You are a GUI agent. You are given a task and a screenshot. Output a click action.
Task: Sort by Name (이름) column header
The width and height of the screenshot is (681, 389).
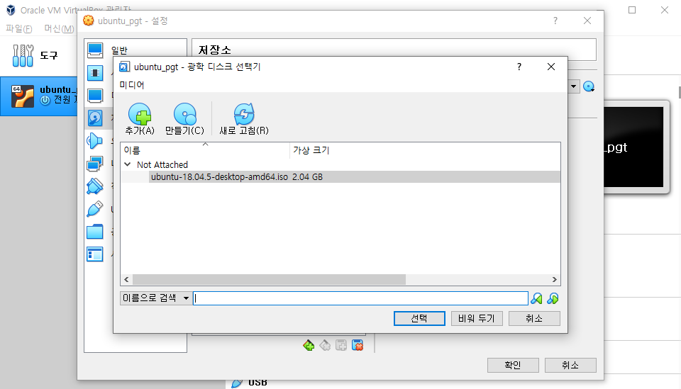[205, 150]
